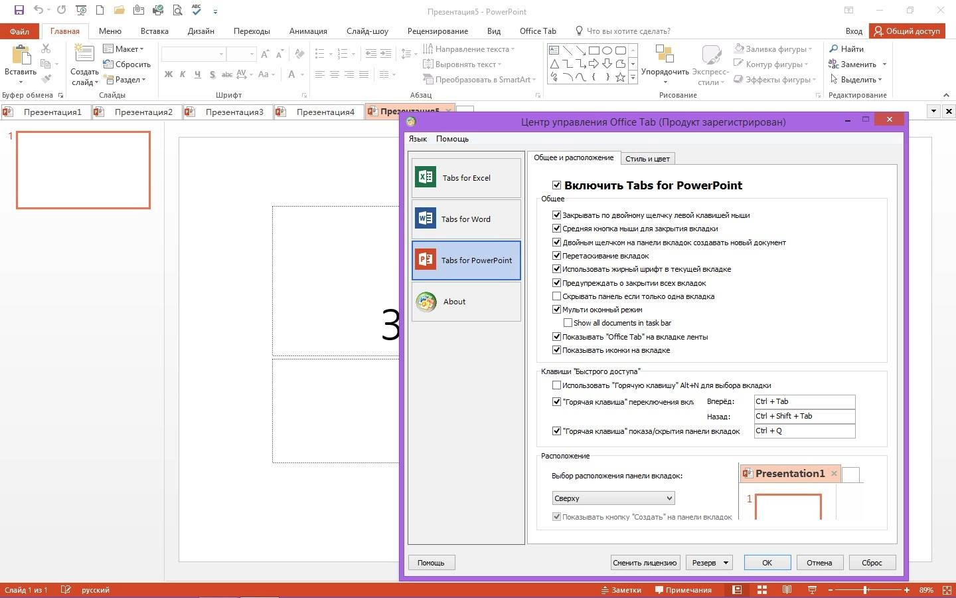
Task: Undo the last action in quick access toolbar
Action: pyautogui.click(x=39, y=10)
